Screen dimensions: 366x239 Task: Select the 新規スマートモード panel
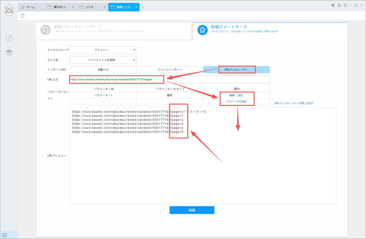[270, 31]
